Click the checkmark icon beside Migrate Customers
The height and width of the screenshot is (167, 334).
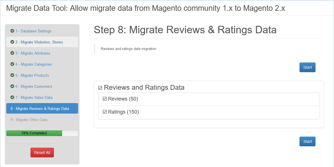12,86
